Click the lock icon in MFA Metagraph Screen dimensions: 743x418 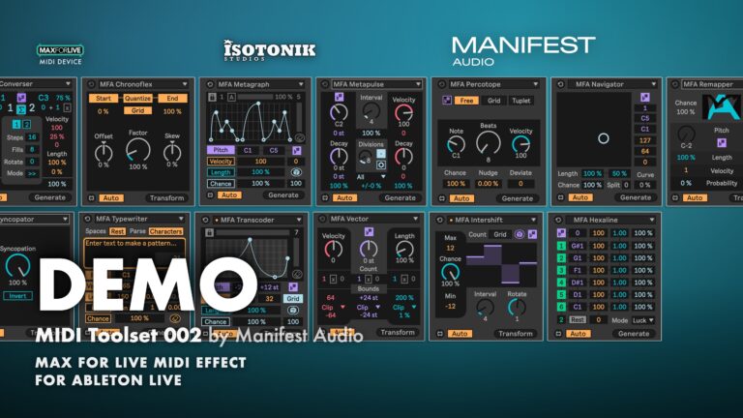(212, 97)
